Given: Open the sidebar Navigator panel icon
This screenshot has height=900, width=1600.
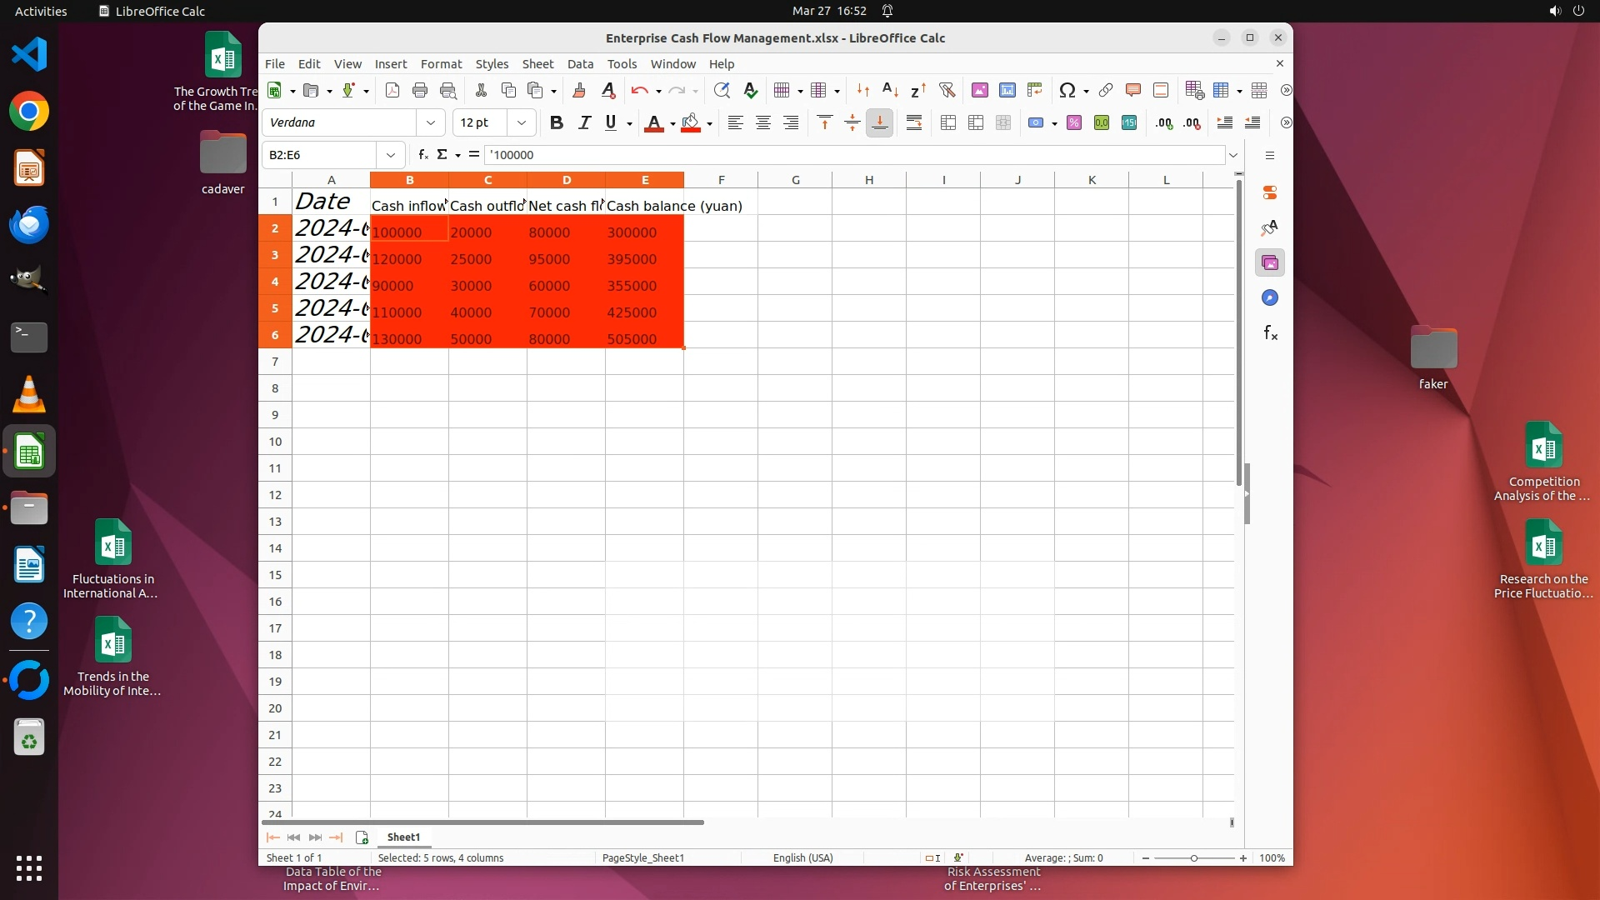Looking at the screenshot, I should [1270, 298].
